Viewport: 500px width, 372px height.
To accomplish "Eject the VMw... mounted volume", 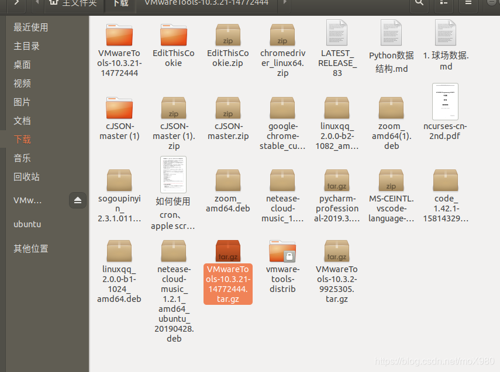I will (x=78, y=200).
